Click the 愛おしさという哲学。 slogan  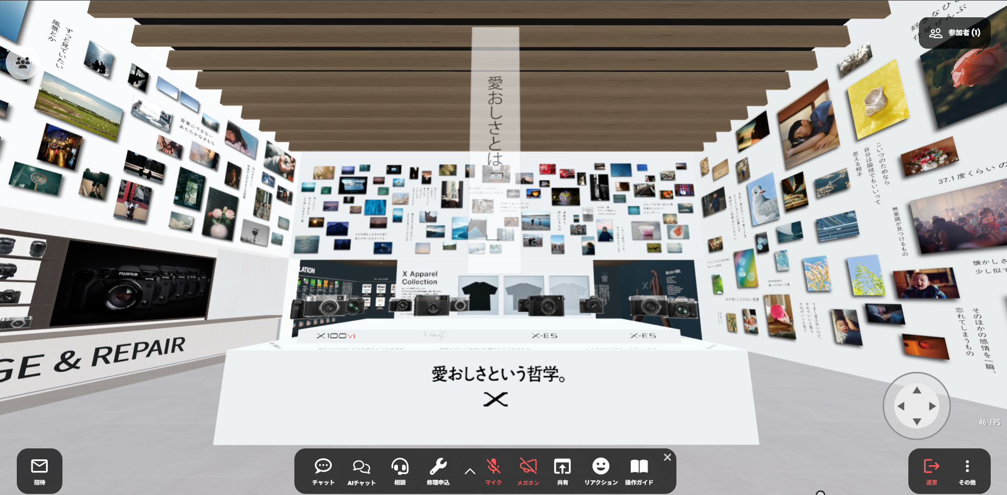(x=499, y=374)
